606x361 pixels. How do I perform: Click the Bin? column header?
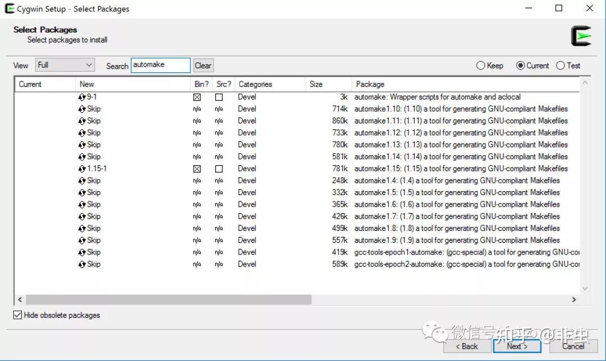[x=202, y=84]
